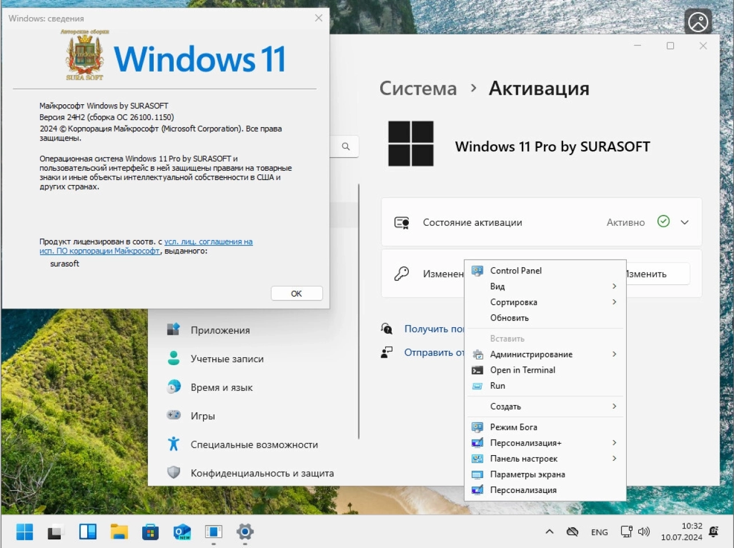Launch Outlook (new) from the taskbar
The width and height of the screenshot is (734, 548).
182,532
